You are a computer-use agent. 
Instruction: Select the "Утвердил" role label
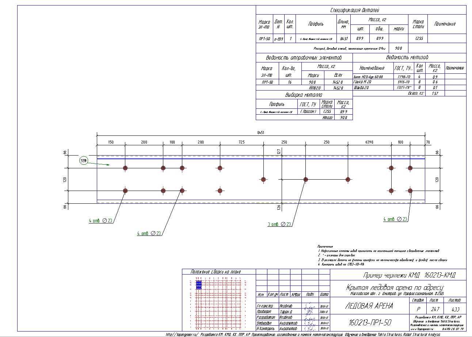tap(264, 323)
